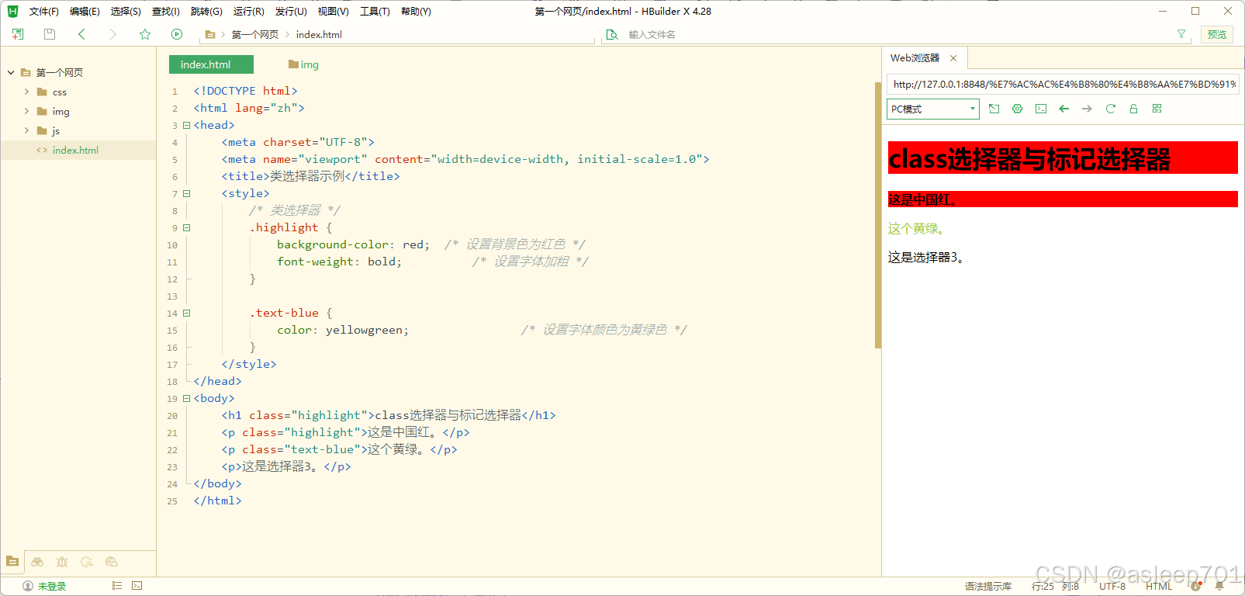Click the web browser forward arrow
Screen dimensions: 1245x596
click(1088, 109)
